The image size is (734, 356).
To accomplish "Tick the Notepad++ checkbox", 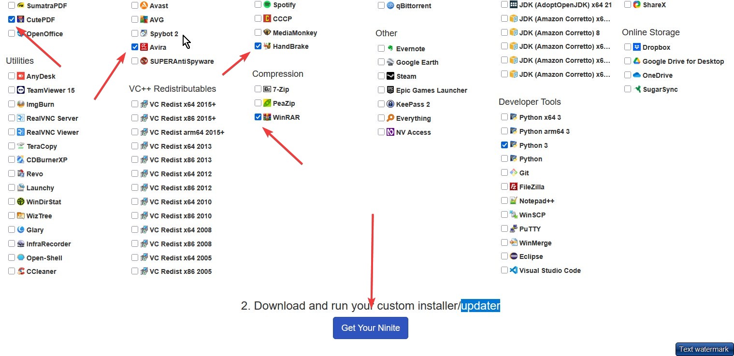I will coord(504,201).
